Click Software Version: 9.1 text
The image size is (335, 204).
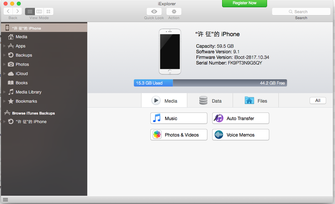coord(218,52)
